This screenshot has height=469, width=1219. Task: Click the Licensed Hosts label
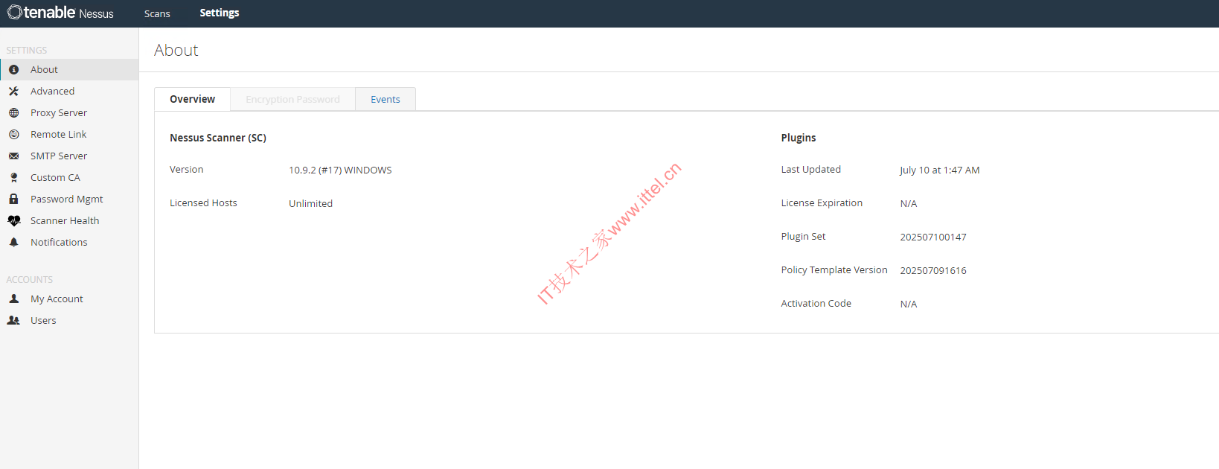[203, 202]
